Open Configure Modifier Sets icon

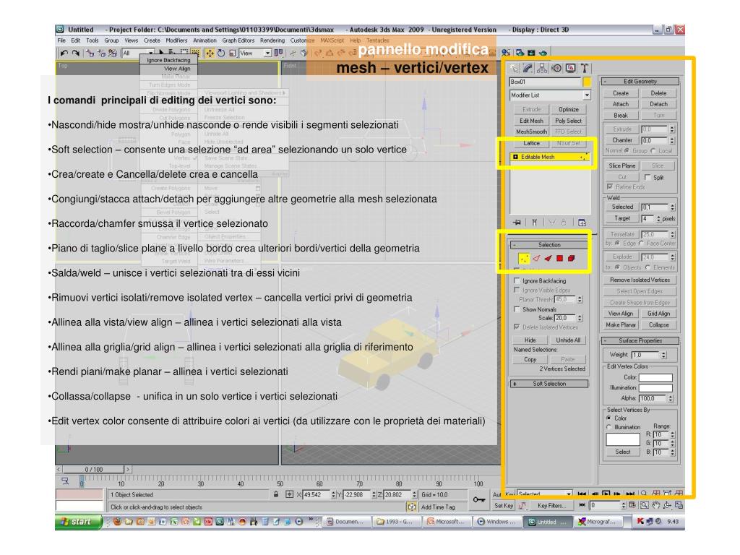582,223
